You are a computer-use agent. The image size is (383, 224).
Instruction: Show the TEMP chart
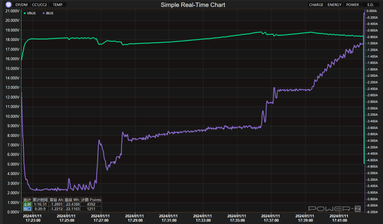58,5
